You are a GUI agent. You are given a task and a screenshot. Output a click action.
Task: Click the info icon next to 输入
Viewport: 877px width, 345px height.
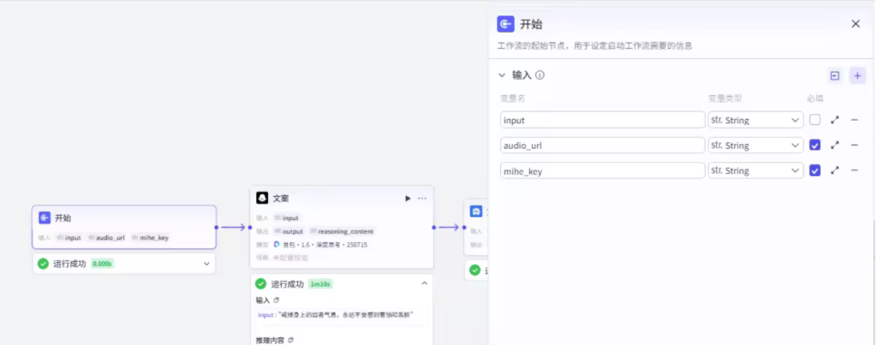(540, 75)
